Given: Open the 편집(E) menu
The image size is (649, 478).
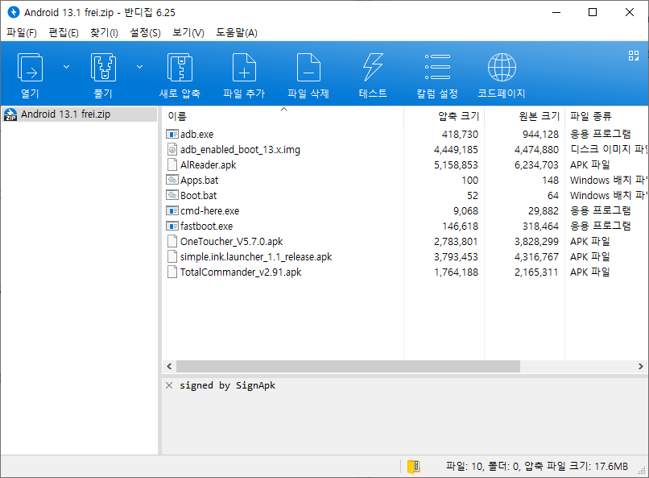Looking at the screenshot, I should [x=64, y=32].
